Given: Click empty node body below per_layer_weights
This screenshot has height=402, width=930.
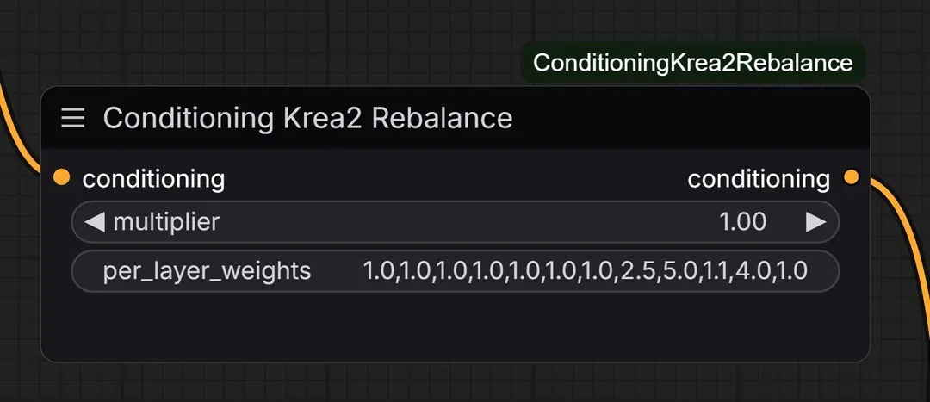Looking at the screenshot, I should coord(455,326).
